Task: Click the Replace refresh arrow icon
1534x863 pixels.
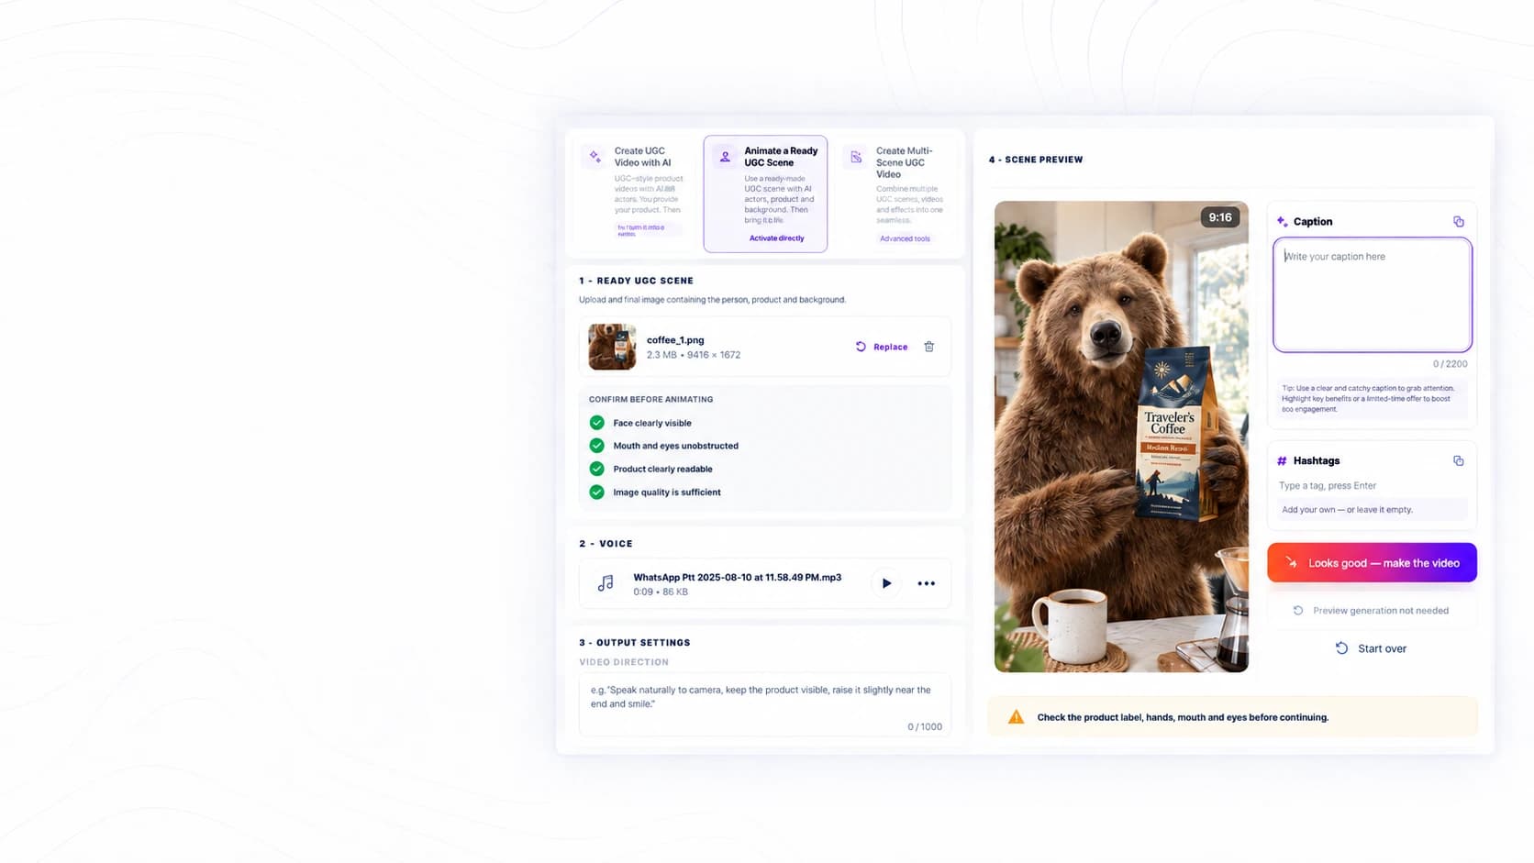Action: [x=861, y=347]
